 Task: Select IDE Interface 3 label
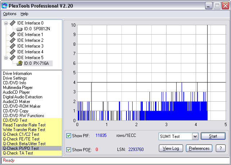click(30, 46)
